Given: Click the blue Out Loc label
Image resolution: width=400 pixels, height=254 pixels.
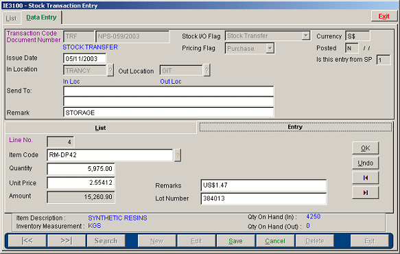Looking at the screenshot, I should tap(171, 82).
